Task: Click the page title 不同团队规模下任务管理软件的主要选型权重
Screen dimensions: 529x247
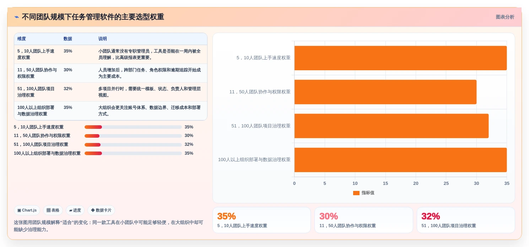Action: click(x=93, y=17)
